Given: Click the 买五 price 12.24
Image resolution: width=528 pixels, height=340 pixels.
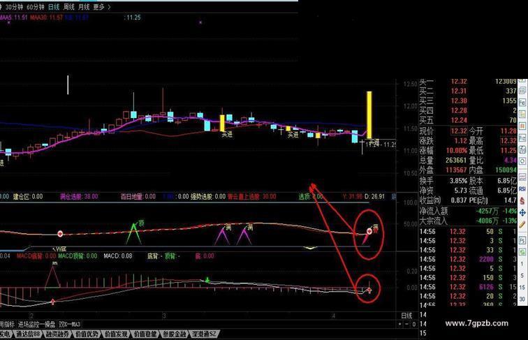Looking at the screenshot, I should pyautogui.click(x=459, y=120).
